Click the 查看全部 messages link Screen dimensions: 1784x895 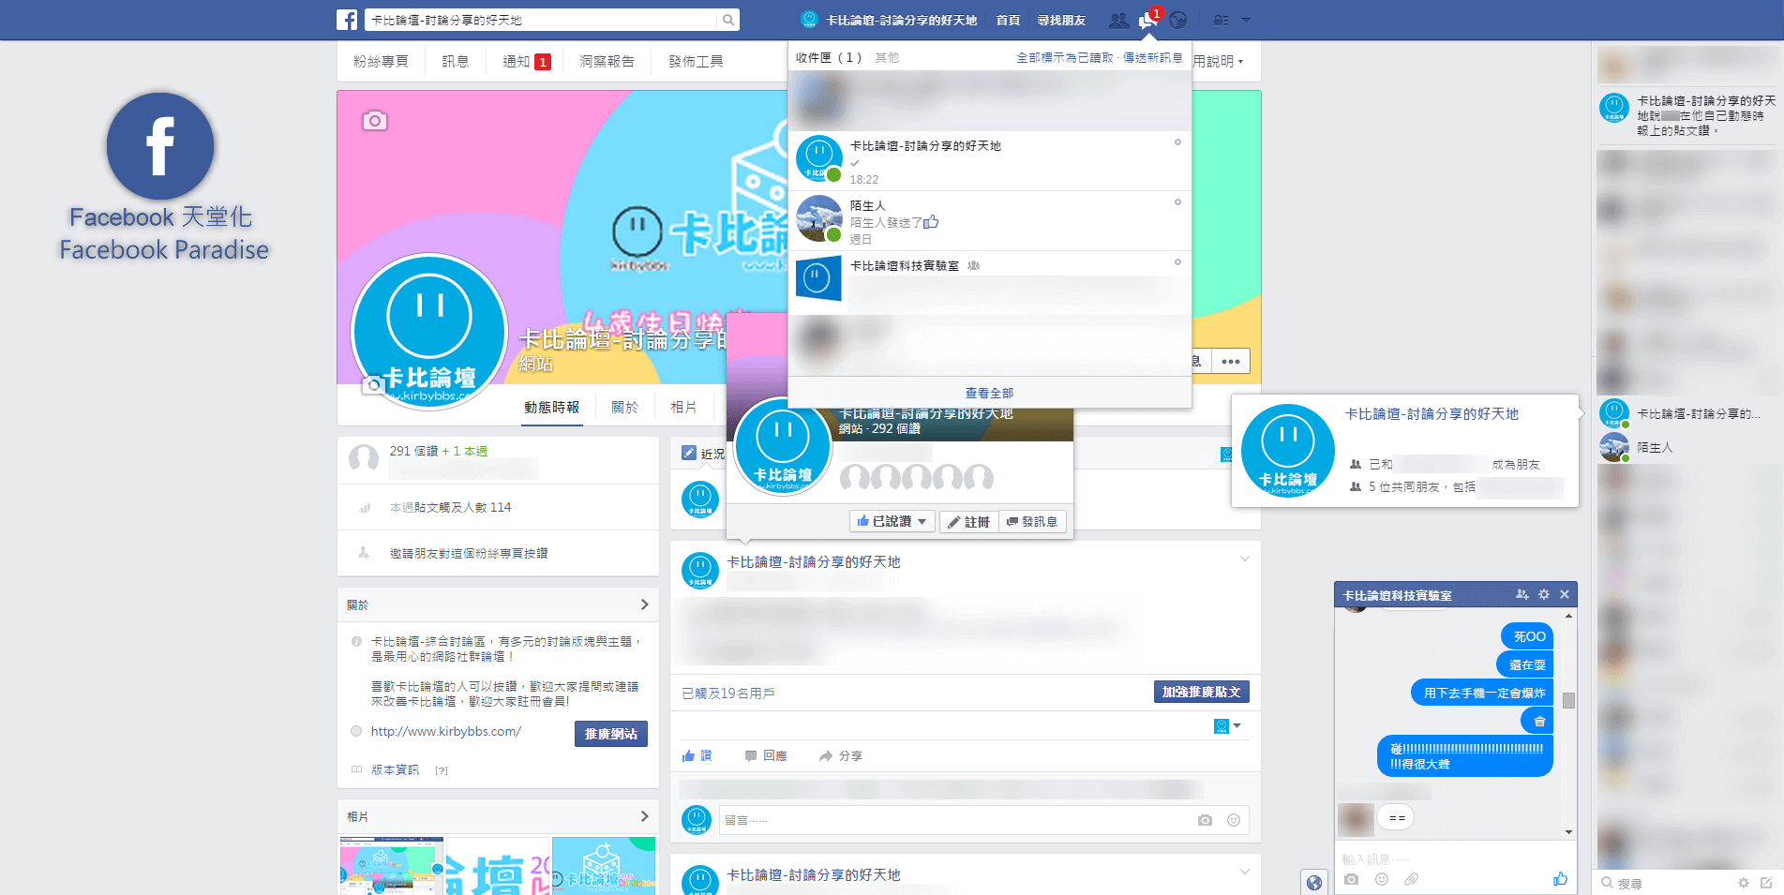[988, 393]
